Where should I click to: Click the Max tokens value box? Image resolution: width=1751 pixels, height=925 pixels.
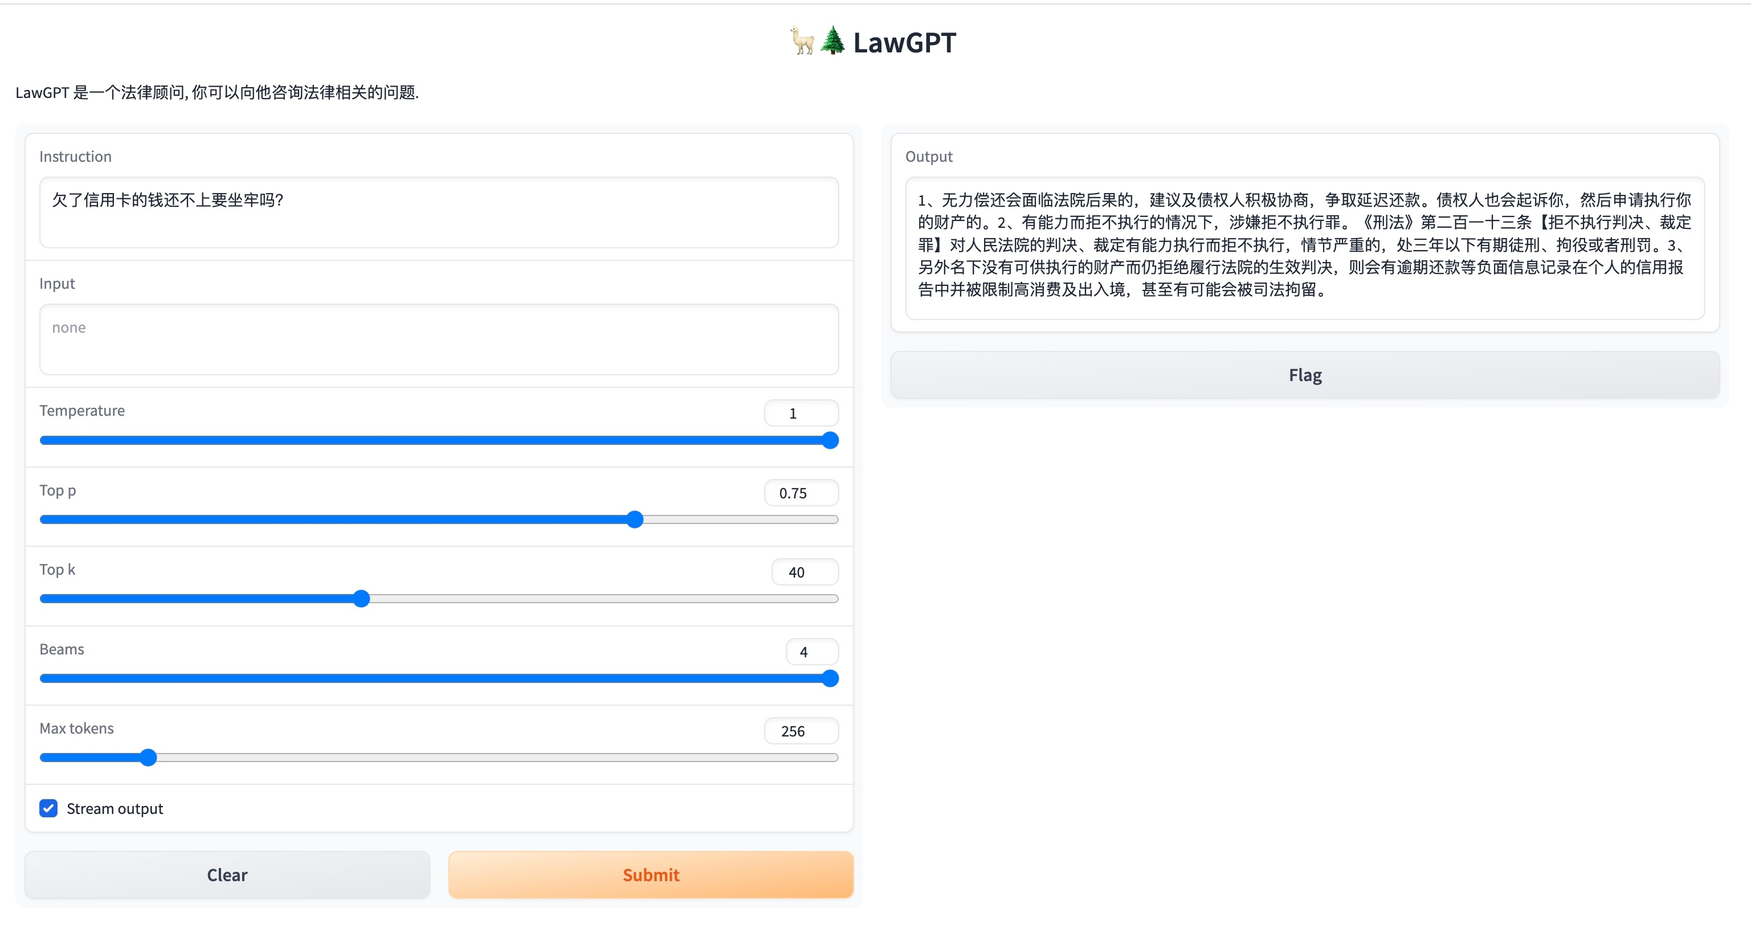pyautogui.click(x=801, y=731)
